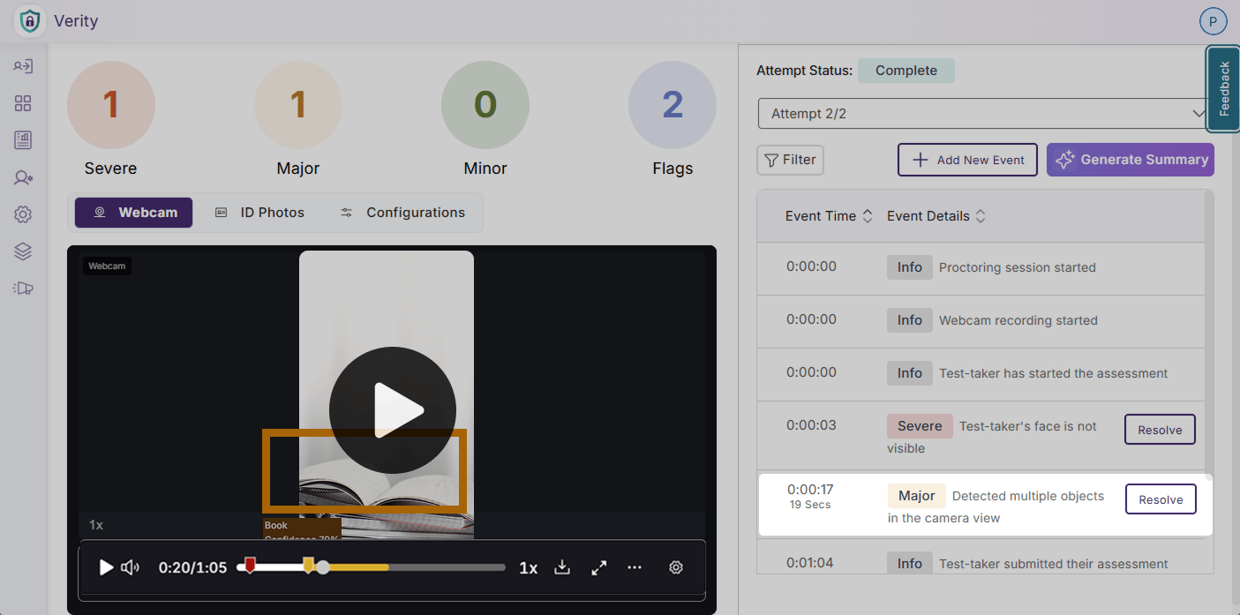
Task: Switch to the ID Photos tab
Action: [259, 213]
